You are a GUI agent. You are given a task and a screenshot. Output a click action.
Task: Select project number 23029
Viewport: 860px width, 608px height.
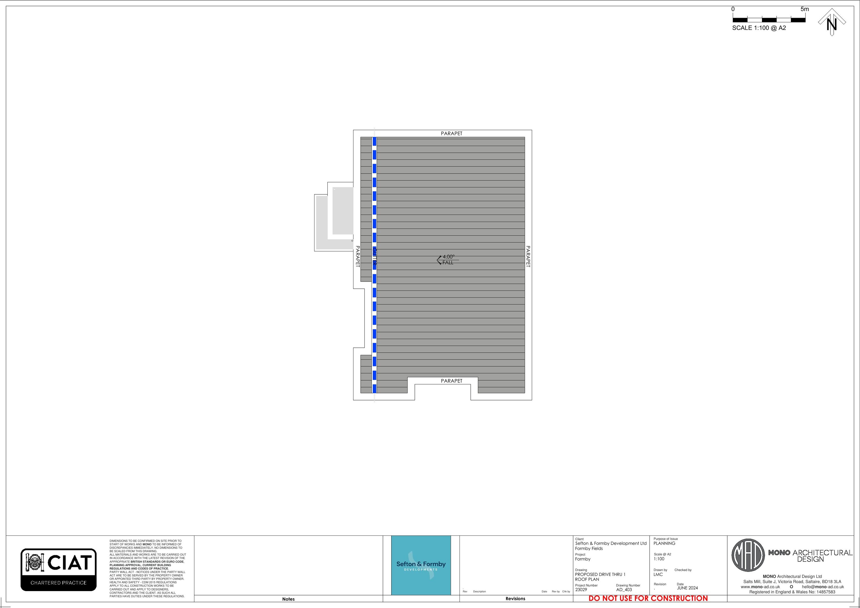click(581, 590)
